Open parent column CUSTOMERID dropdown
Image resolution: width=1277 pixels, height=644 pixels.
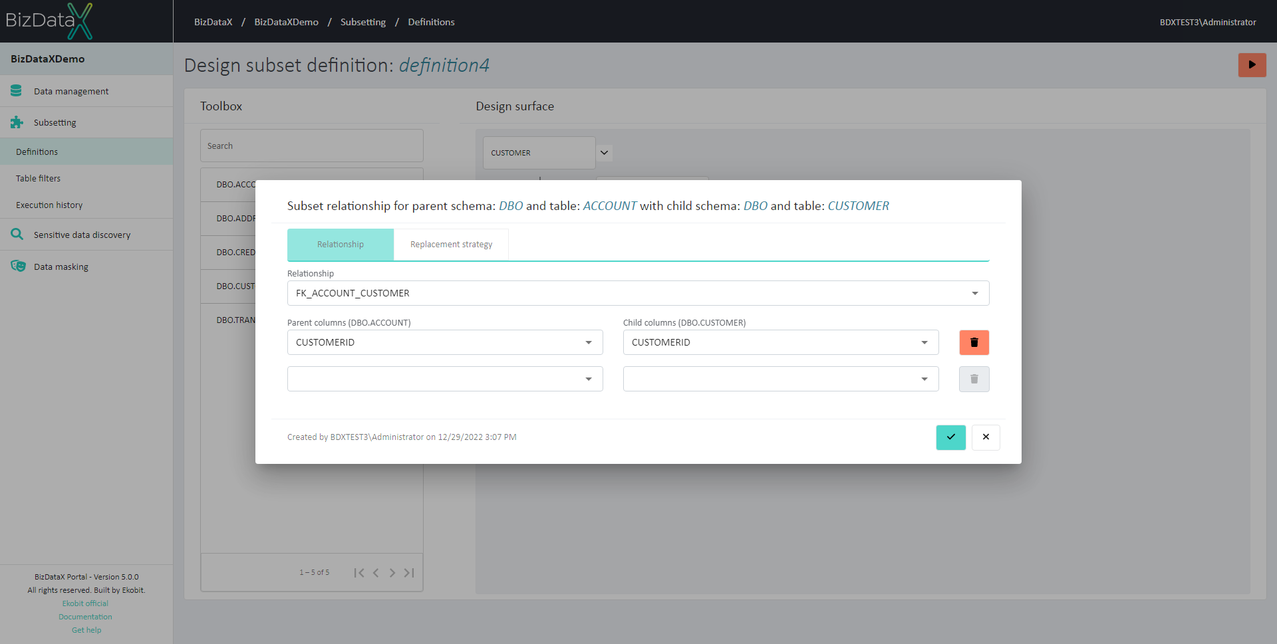445,342
